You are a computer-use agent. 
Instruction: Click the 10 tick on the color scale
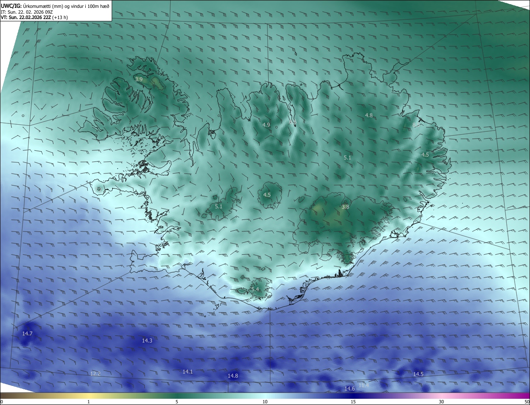(x=265, y=402)
